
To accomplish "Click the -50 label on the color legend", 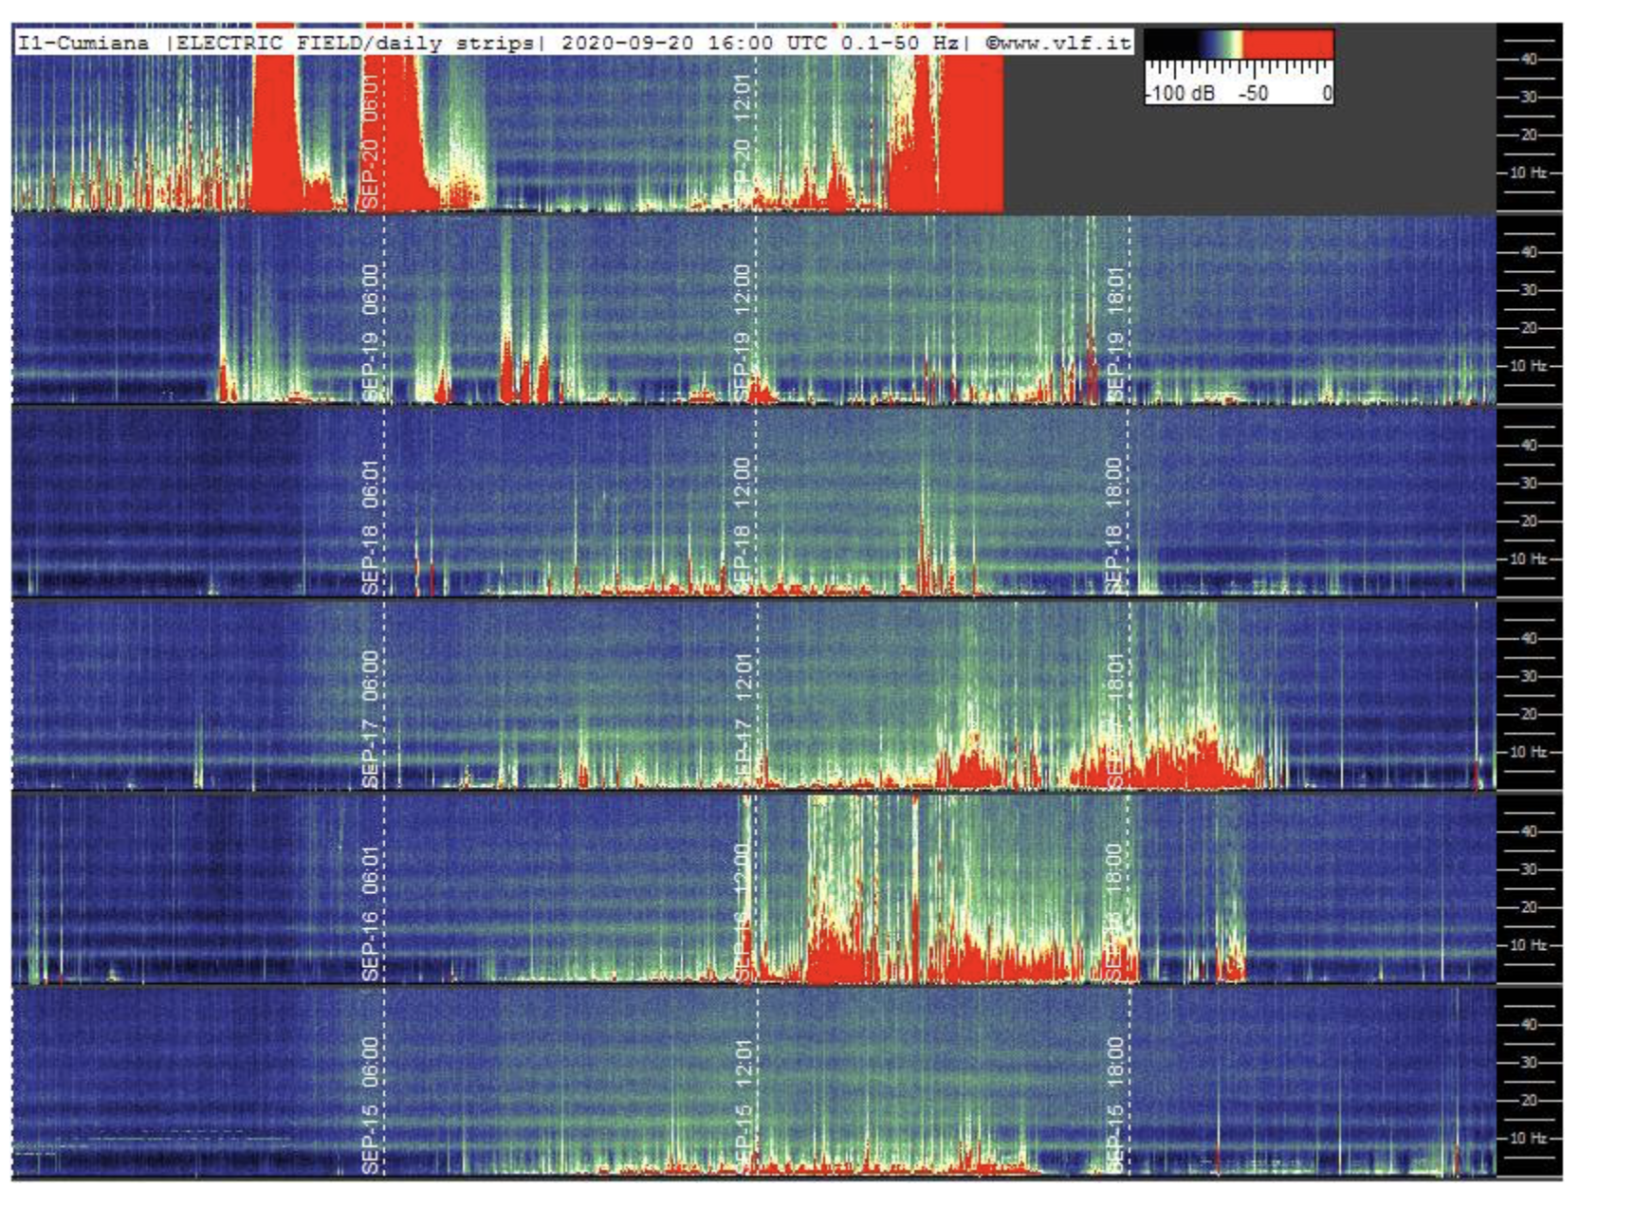I will coord(1254,93).
